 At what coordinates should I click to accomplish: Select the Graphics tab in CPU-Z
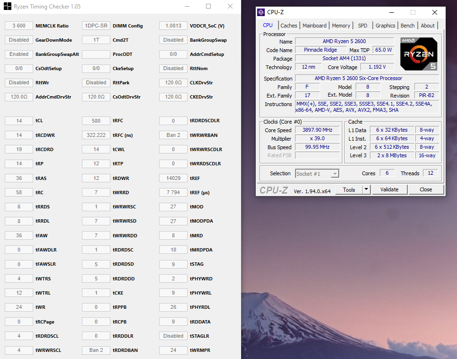pos(385,26)
